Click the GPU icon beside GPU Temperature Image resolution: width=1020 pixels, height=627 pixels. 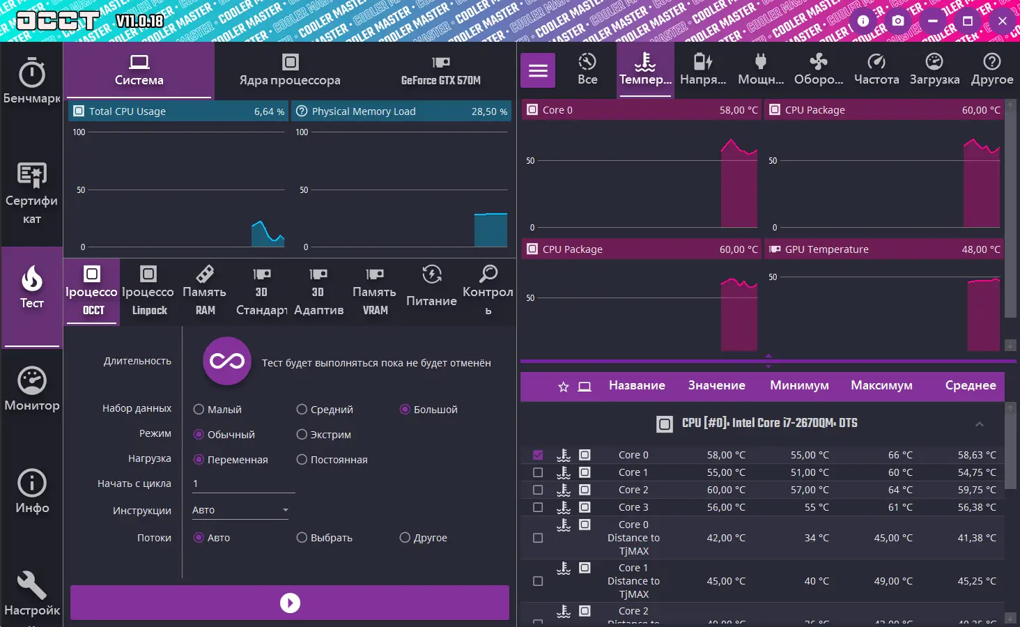point(774,249)
